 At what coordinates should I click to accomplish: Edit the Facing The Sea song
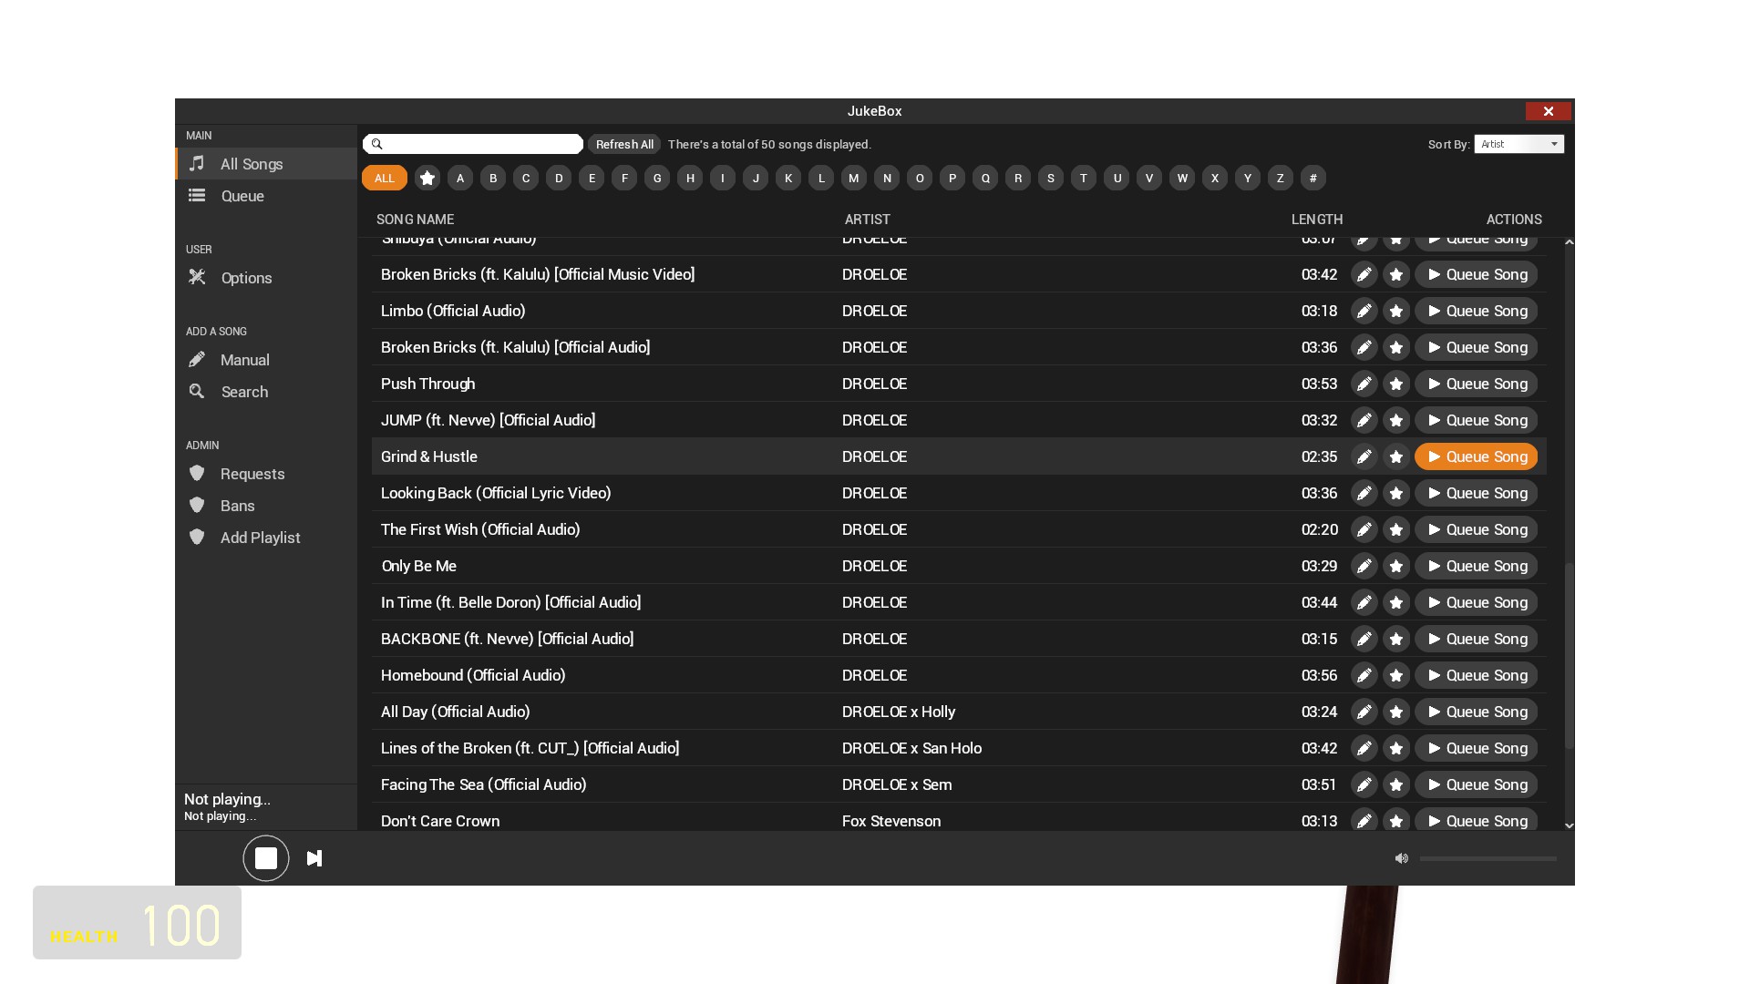pyautogui.click(x=1364, y=784)
